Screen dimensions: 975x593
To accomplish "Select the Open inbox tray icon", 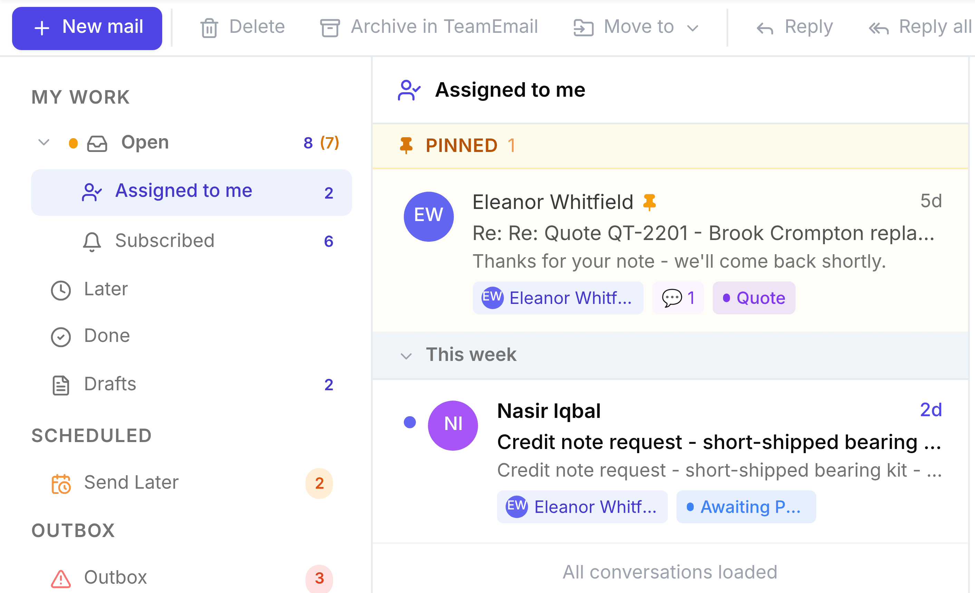I will point(97,143).
